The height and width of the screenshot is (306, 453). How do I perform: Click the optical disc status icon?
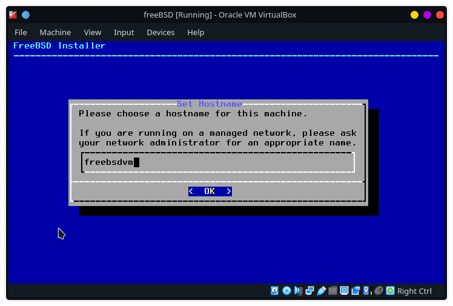pos(286,291)
